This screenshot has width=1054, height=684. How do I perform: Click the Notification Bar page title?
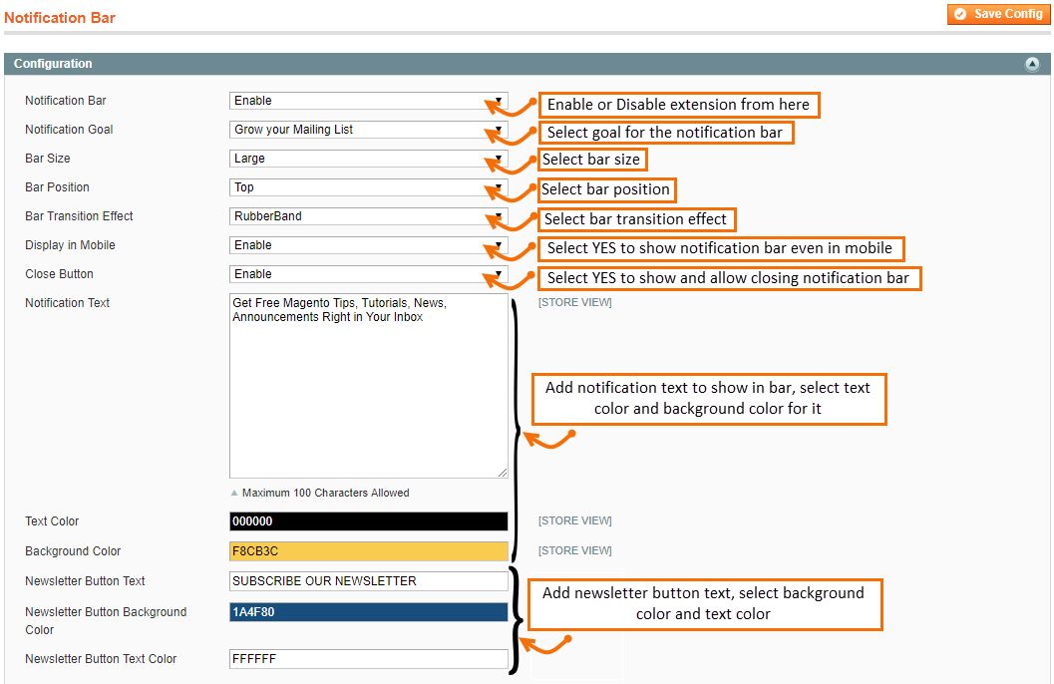[x=60, y=17]
